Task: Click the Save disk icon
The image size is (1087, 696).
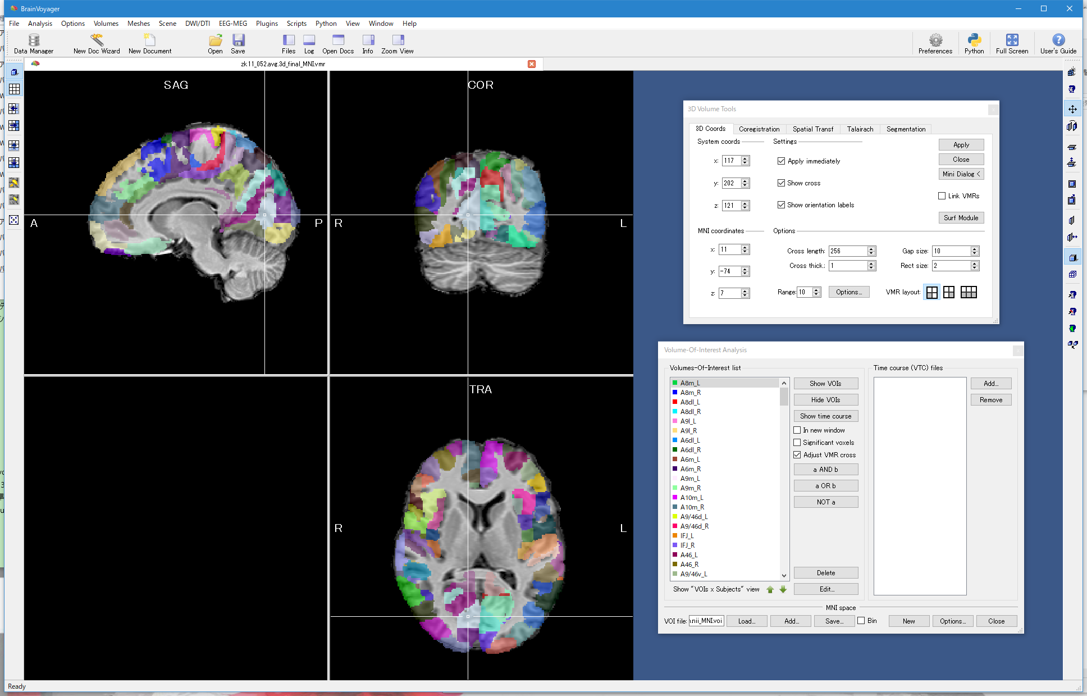Action: (238, 44)
